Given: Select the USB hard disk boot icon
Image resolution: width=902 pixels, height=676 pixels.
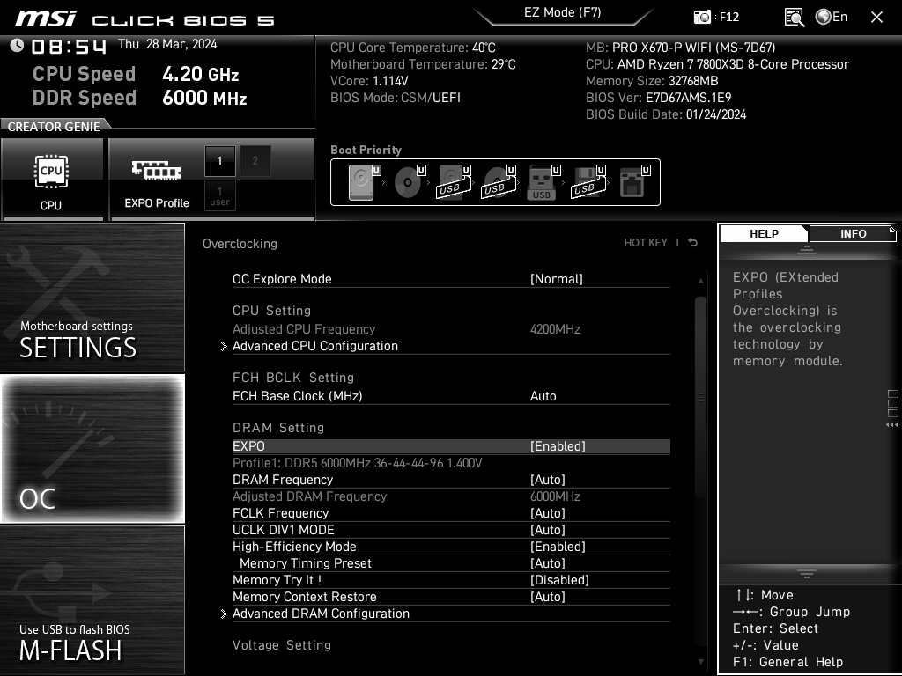Looking at the screenshot, I should [x=455, y=182].
